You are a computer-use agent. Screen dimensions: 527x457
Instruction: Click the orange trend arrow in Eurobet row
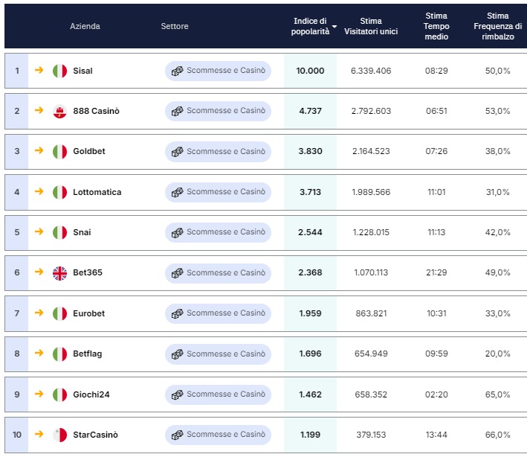pyautogui.click(x=39, y=313)
